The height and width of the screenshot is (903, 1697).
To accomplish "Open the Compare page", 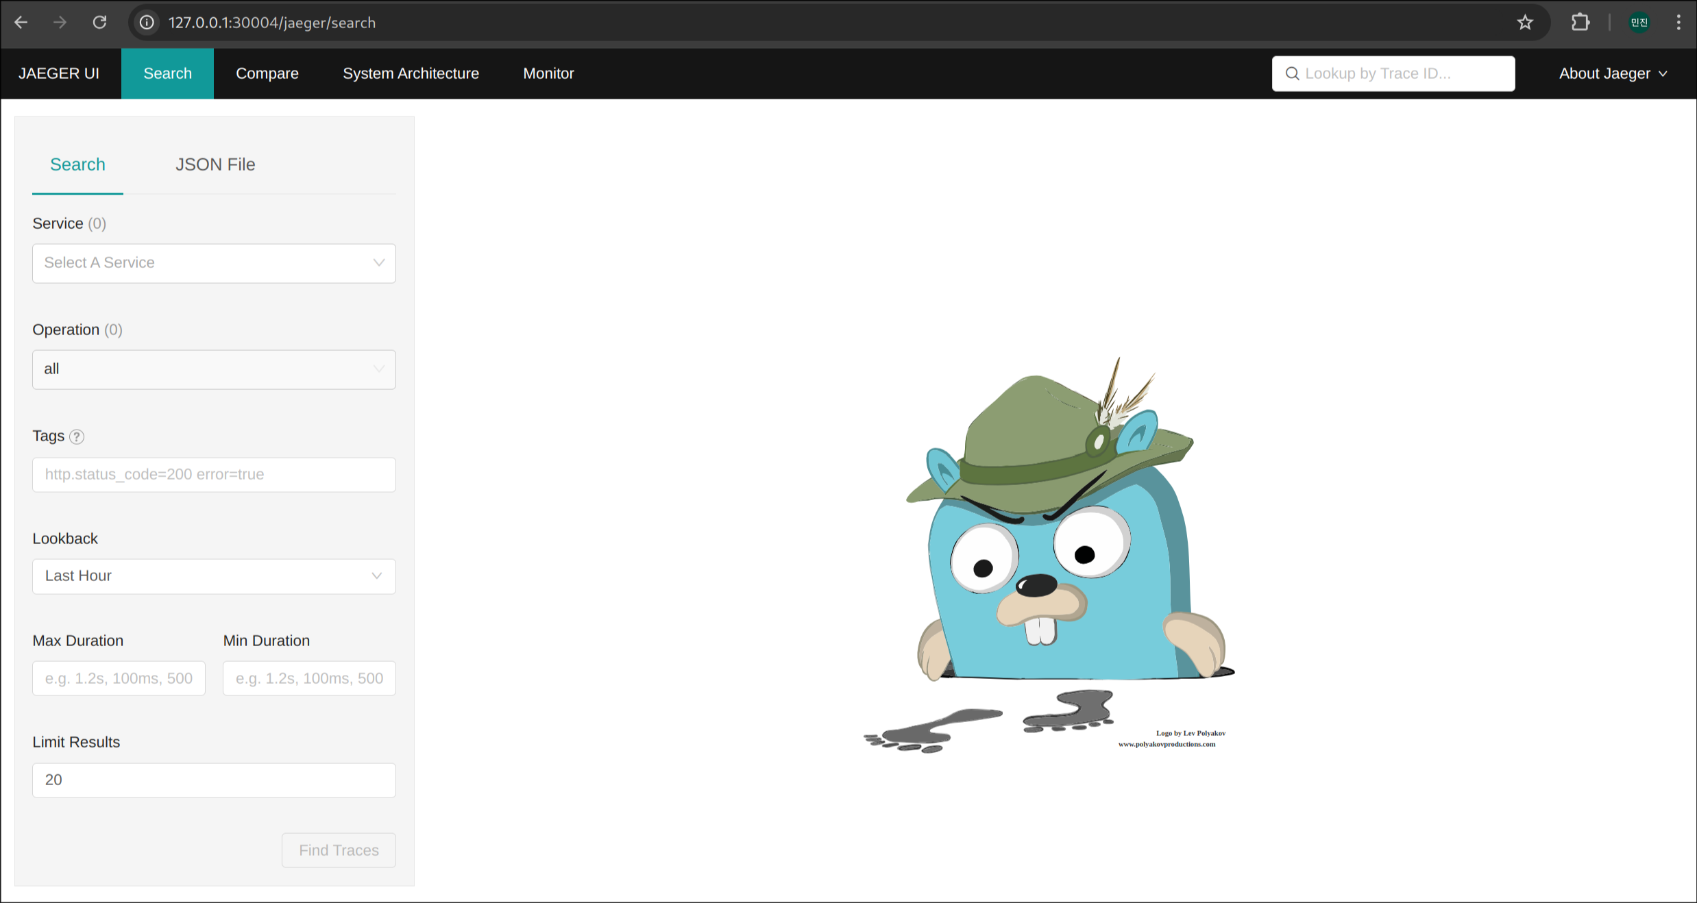I will (267, 73).
